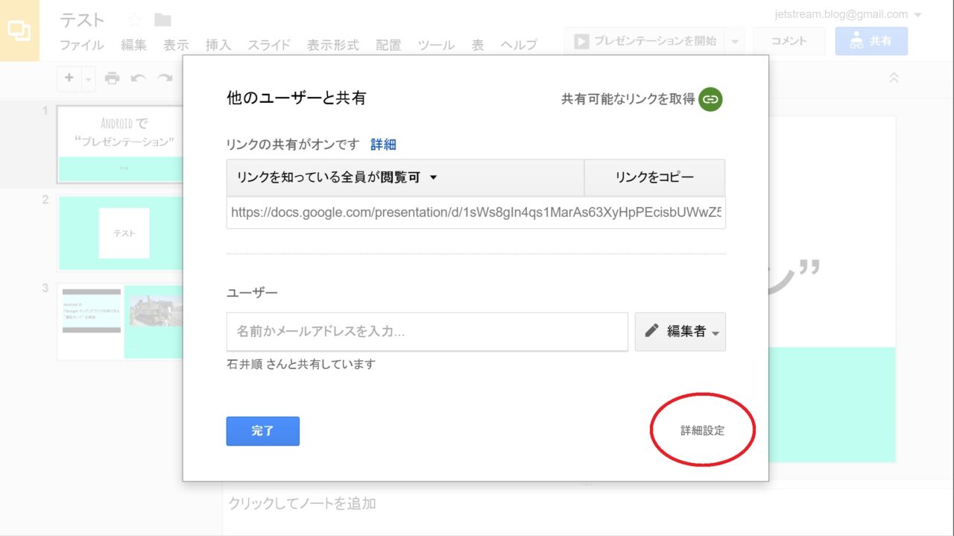Click the undo arrow icon
Screen dimensions: 954x536
pyautogui.click(x=138, y=78)
